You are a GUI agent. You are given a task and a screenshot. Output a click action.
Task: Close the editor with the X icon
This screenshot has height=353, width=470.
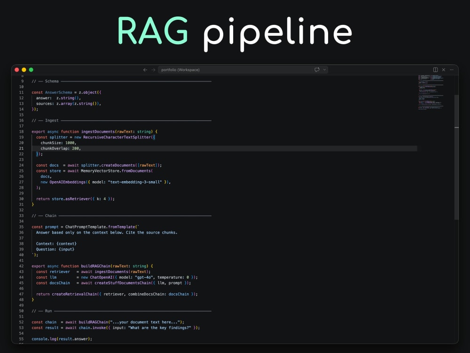pos(444,70)
